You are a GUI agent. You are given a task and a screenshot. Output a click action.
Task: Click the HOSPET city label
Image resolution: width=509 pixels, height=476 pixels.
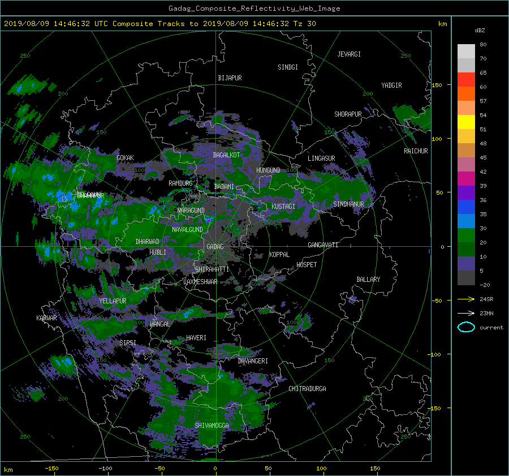[x=307, y=265]
